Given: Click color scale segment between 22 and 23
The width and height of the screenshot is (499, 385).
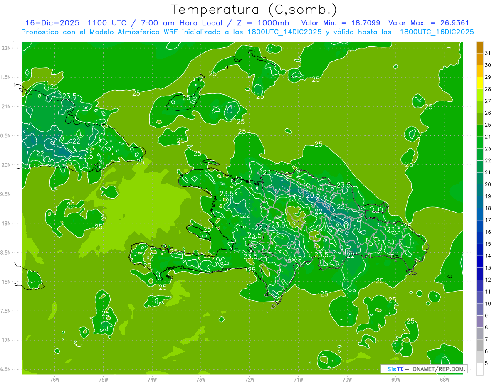Looking at the screenshot, I should 479,154.
